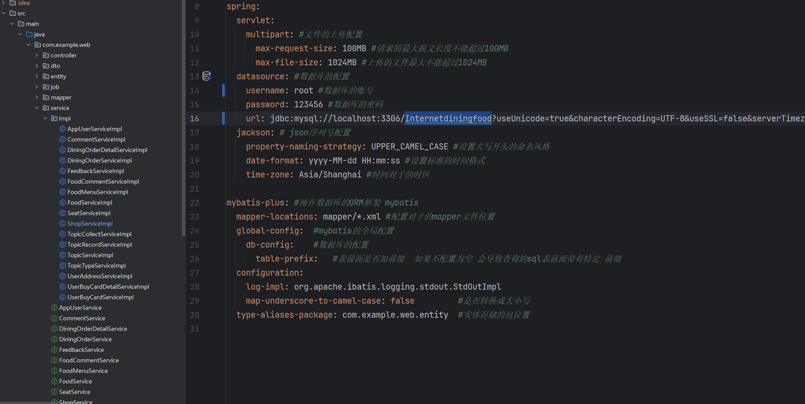This screenshot has width=805, height=404.
Task: Collapse the main folder
Action: pyautogui.click(x=12, y=24)
